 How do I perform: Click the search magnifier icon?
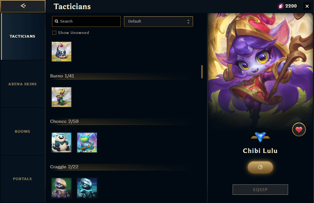tap(57, 21)
